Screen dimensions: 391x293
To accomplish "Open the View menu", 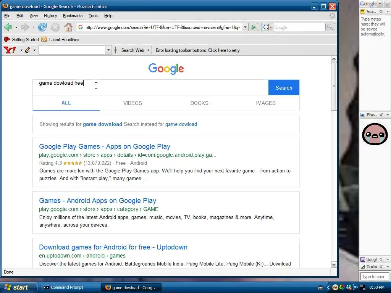I will (34, 16).
